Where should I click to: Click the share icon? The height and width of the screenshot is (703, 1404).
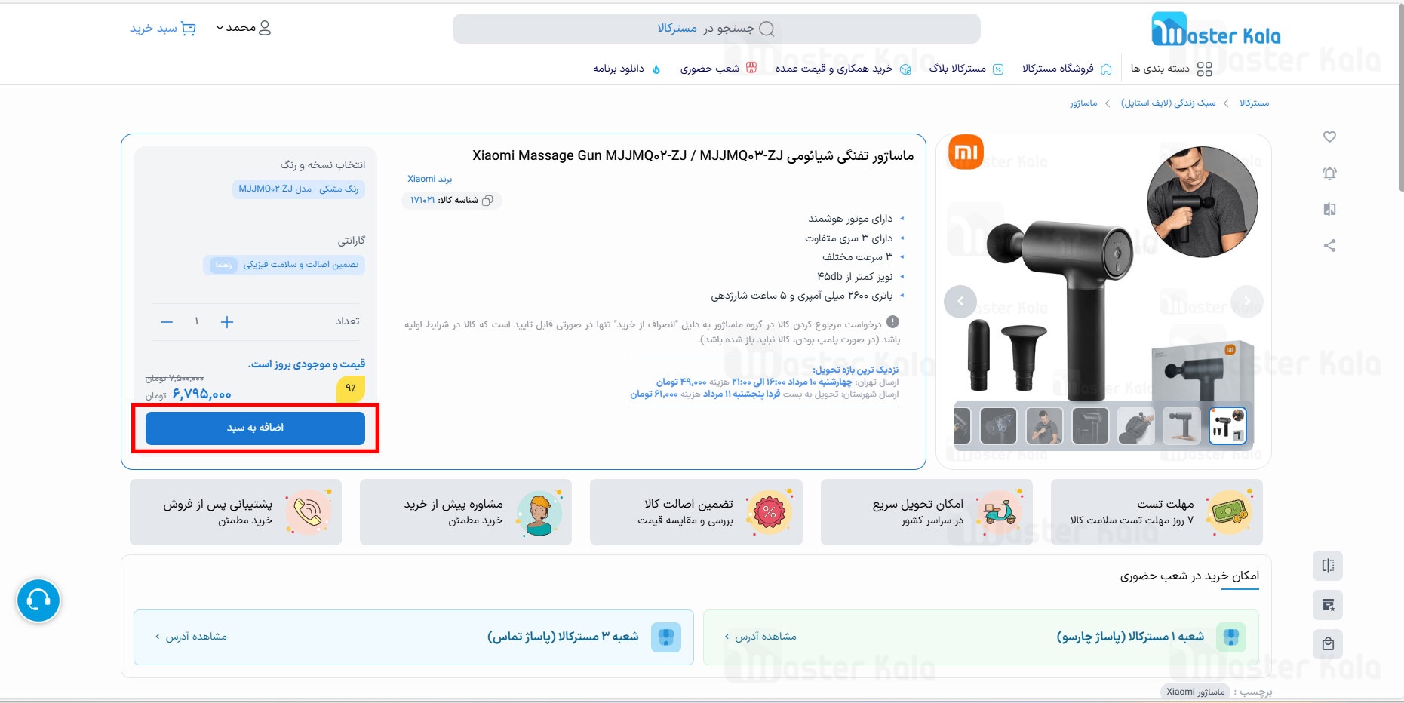[x=1329, y=245]
